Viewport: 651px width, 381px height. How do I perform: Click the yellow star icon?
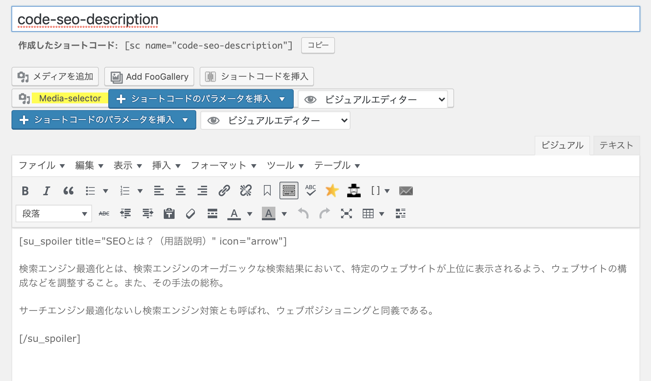332,191
